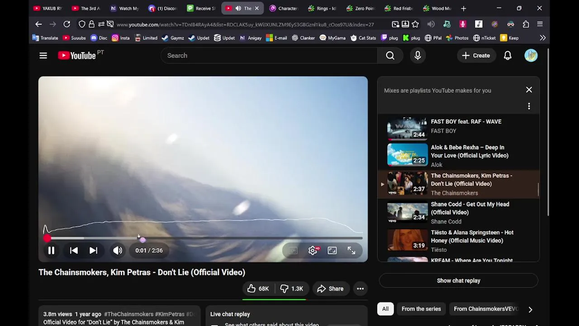The image size is (579, 326).
Task: Open the E-mail bookmark
Action: [277, 38]
